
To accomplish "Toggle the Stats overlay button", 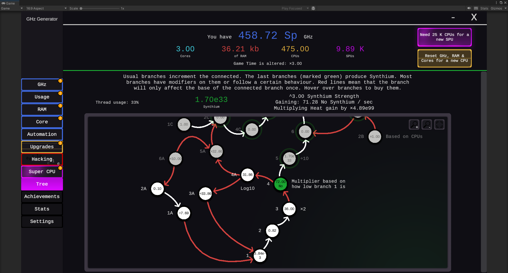I will tap(484, 8).
